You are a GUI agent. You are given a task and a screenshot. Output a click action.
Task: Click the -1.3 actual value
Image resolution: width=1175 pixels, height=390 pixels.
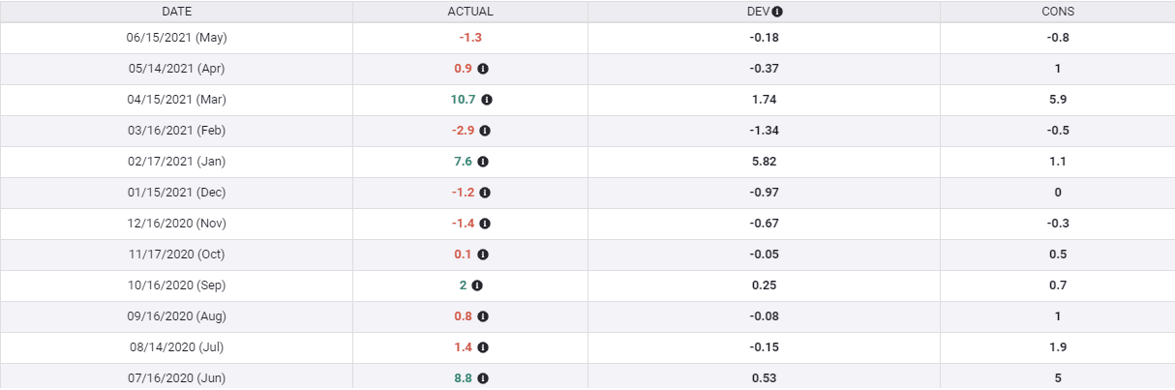(470, 38)
